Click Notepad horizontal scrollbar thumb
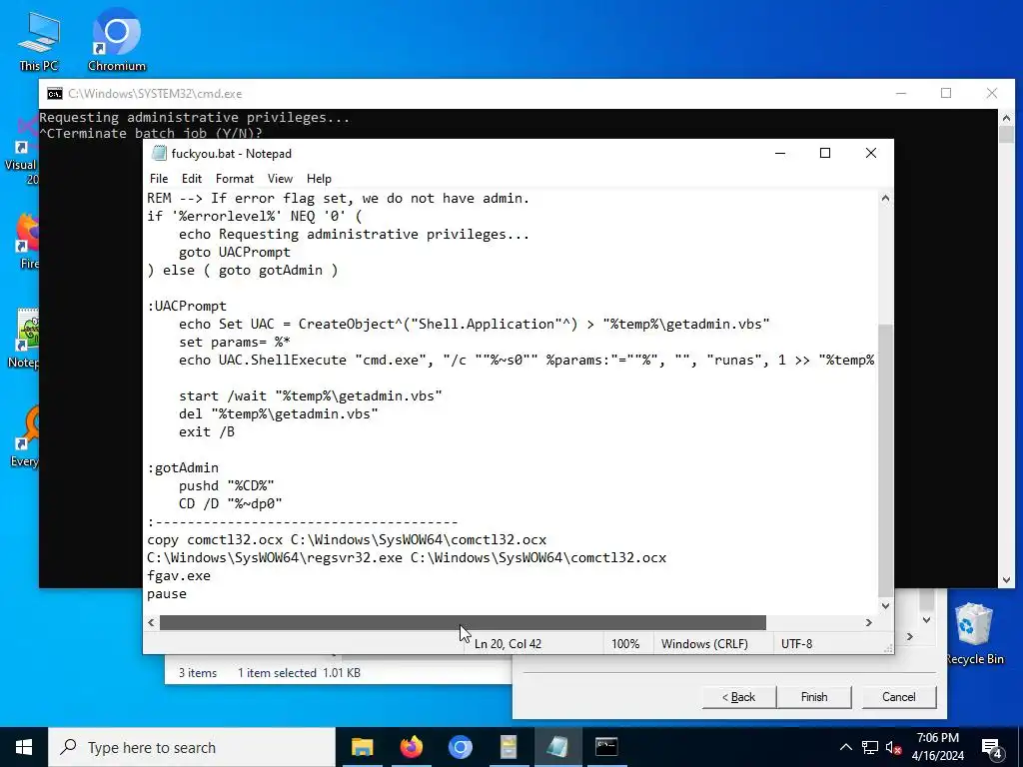1023x767 pixels. pyautogui.click(x=463, y=623)
